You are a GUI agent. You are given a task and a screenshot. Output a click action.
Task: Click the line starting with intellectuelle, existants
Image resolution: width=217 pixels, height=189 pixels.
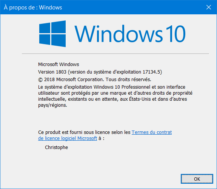click(112, 99)
